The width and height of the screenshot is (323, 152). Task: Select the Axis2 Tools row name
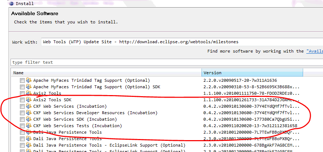coord(47,94)
